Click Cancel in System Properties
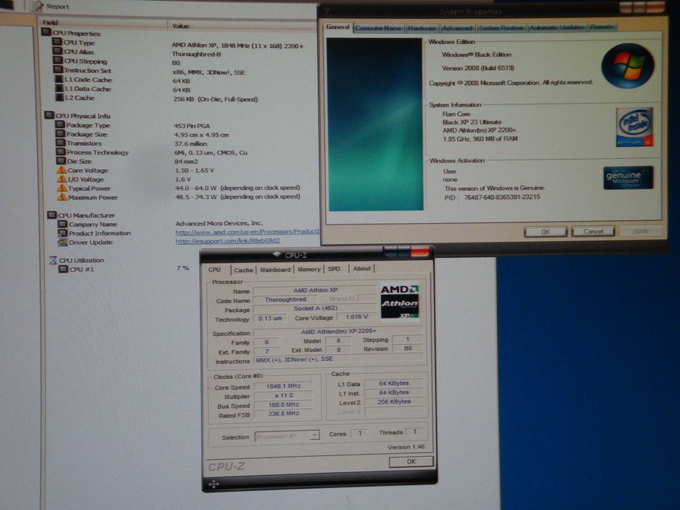This screenshot has height=510, width=680. 593,231
